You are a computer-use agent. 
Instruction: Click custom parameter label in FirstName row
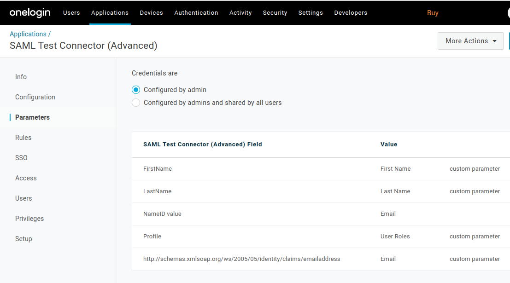[475, 168]
